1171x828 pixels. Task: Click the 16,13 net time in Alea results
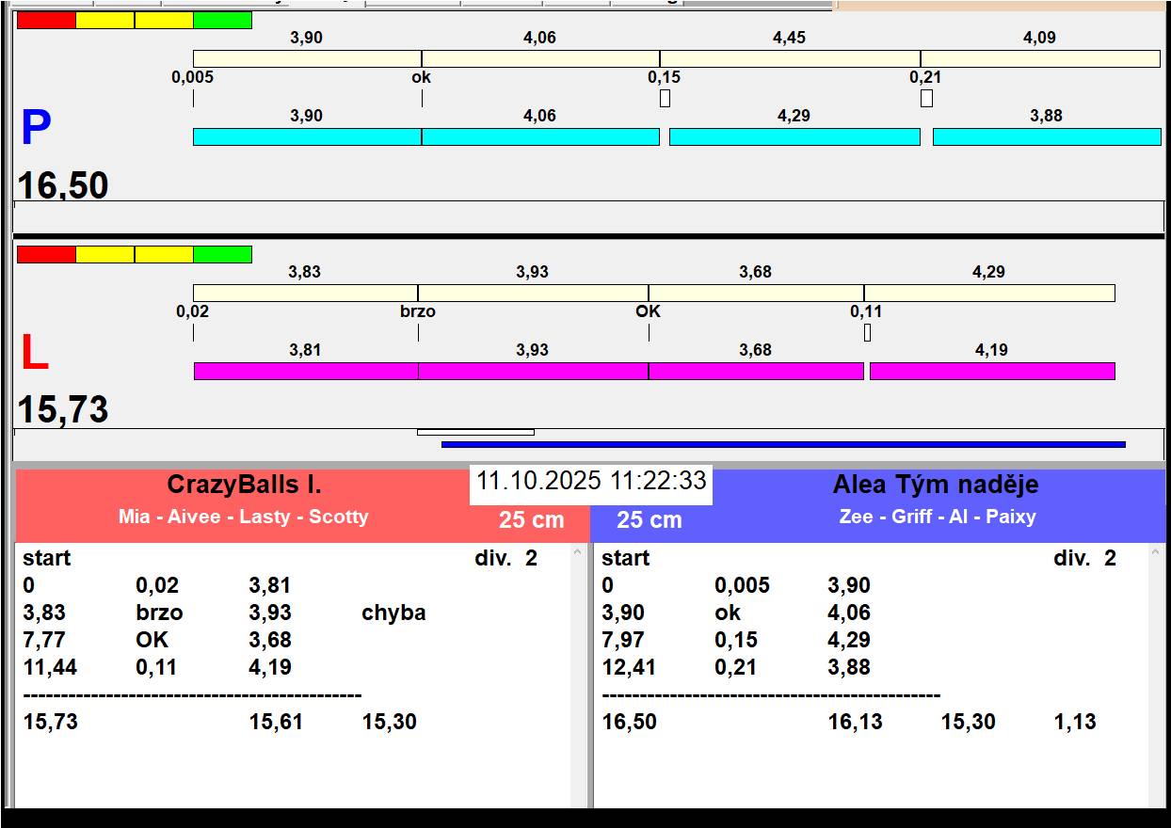click(x=855, y=722)
